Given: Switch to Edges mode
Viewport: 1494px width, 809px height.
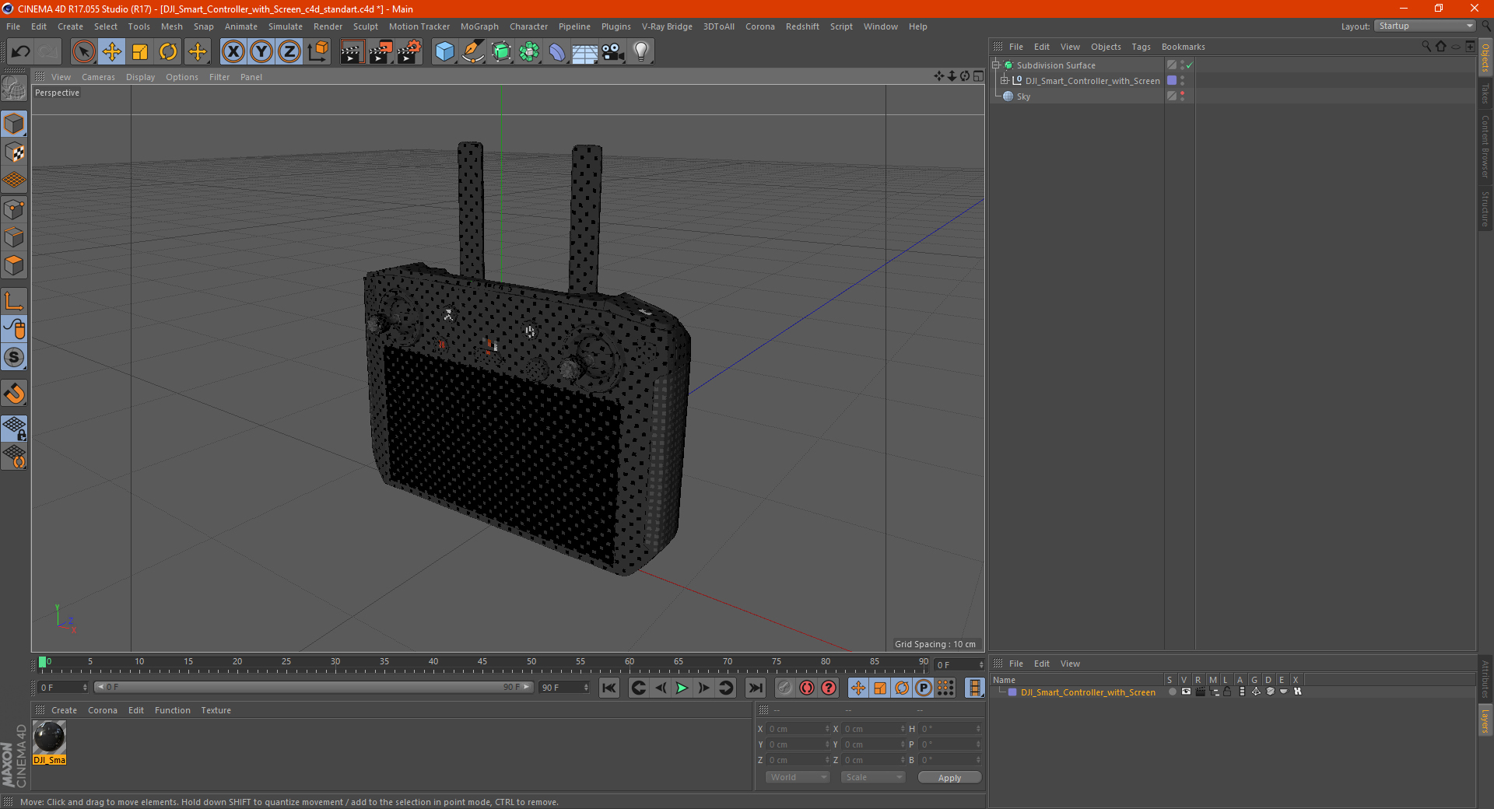Looking at the screenshot, I should [14, 237].
